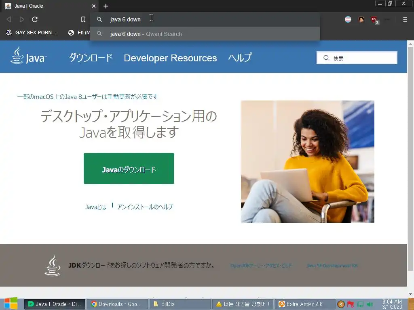Click the browser back arrow
414x310 pixels.
click(9, 19)
